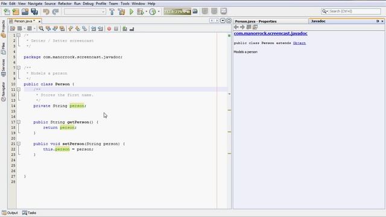Toggle Bookmark icon in editor toolbar
This screenshot has width=386, height=217.
(84, 28)
